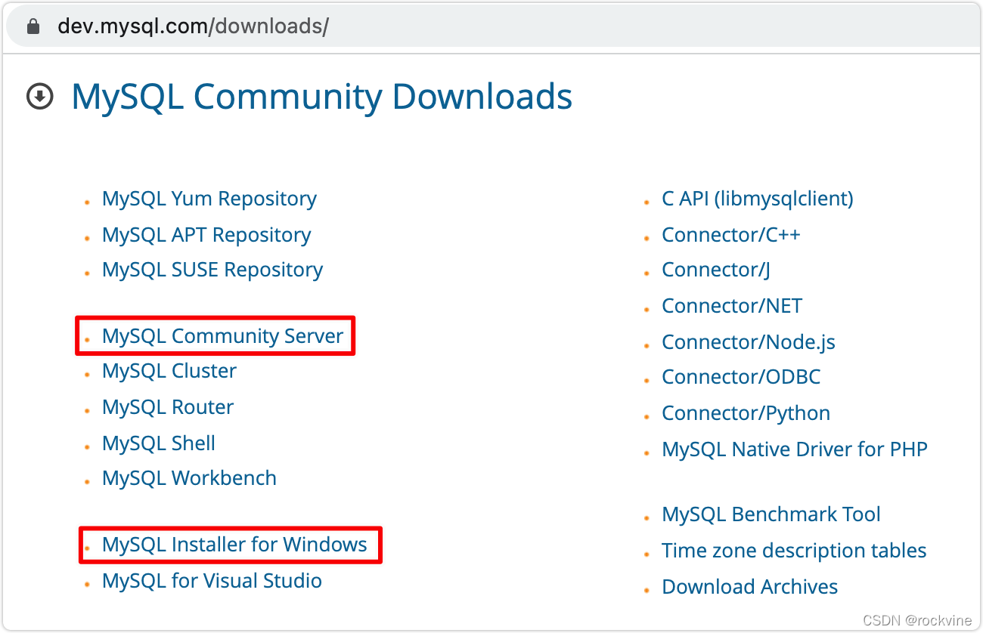Open MySQL Community Server link

pyautogui.click(x=223, y=336)
